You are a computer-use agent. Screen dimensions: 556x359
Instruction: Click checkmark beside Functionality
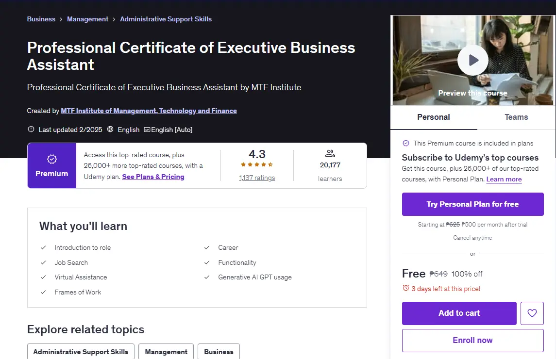pos(207,262)
